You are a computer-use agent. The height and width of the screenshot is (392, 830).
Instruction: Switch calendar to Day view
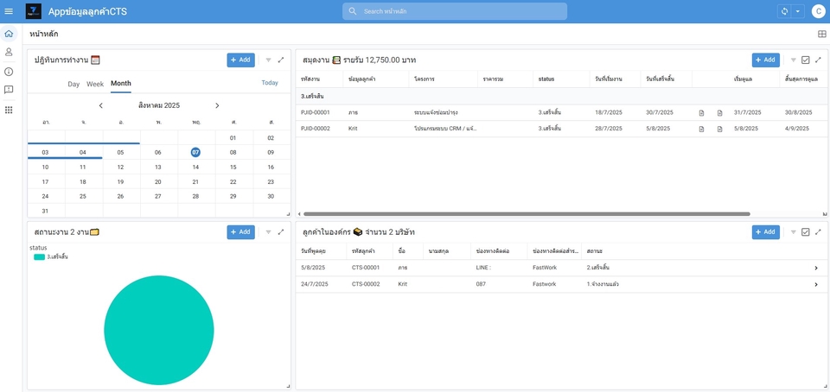(73, 84)
